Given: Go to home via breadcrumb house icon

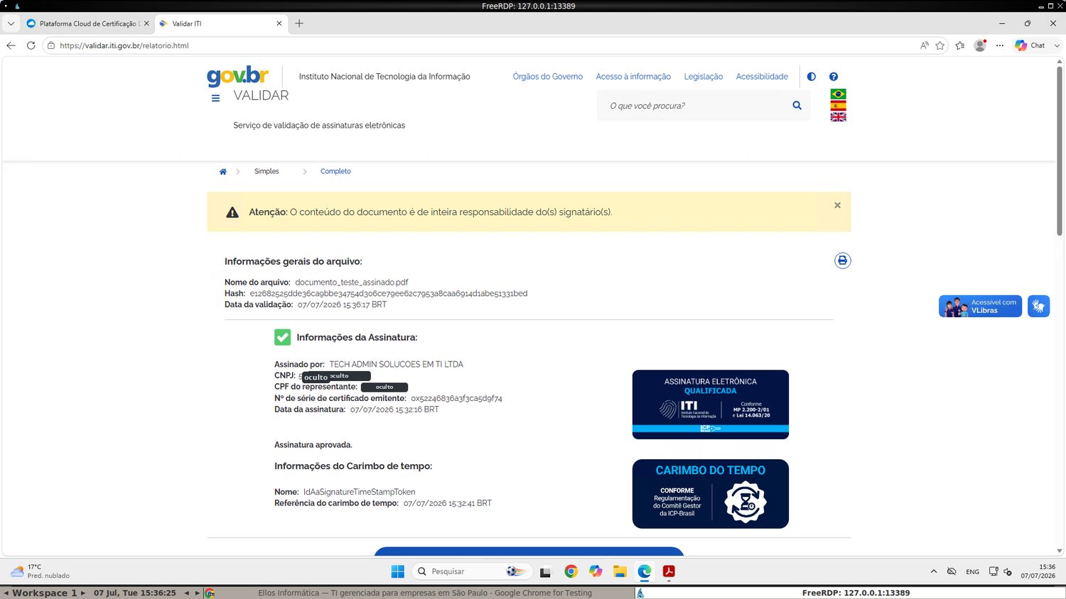Looking at the screenshot, I should 222,172.
